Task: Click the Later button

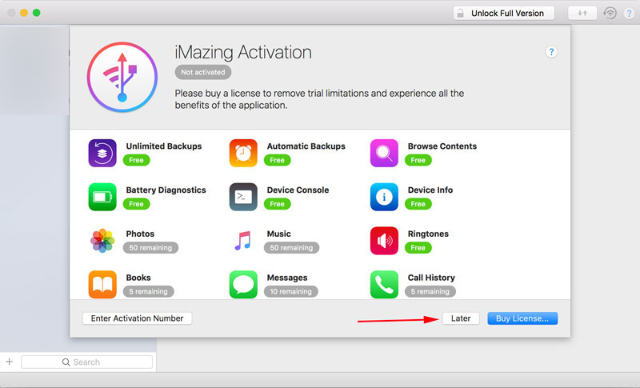Action: coord(461,318)
